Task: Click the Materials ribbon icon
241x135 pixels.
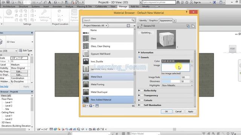Action: click(9, 14)
